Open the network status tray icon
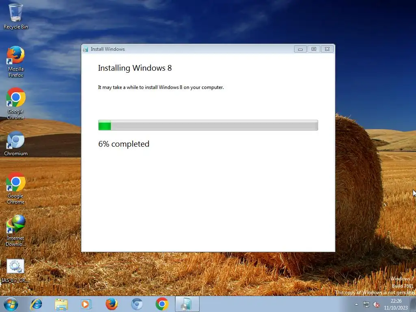416x312 pixels. pos(366,305)
